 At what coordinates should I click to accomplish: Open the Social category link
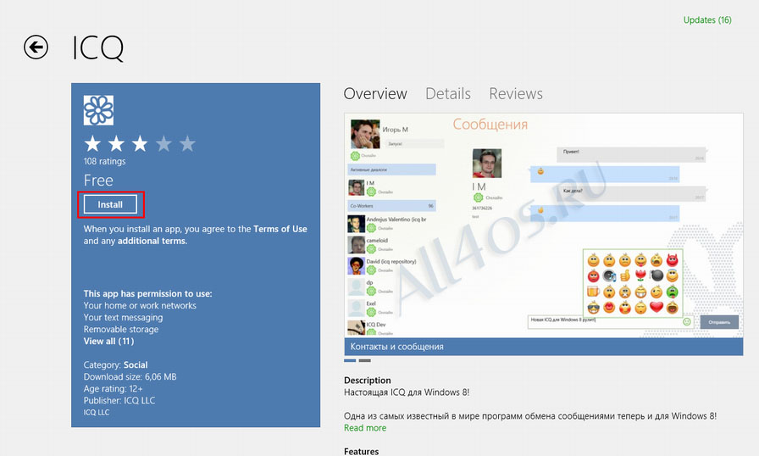pos(136,365)
